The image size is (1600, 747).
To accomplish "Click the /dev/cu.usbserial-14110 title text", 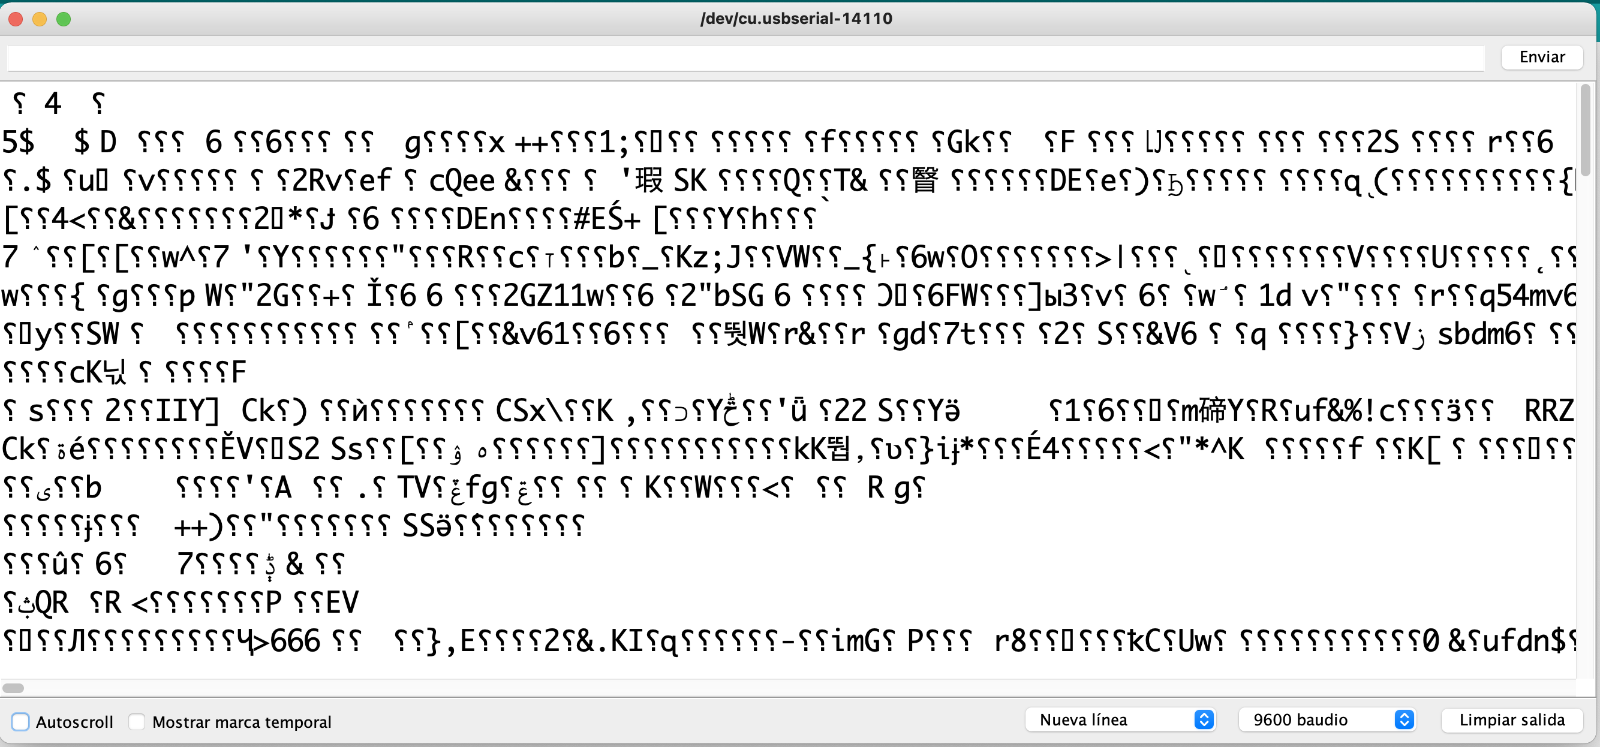I will pyautogui.click(x=796, y=19).
